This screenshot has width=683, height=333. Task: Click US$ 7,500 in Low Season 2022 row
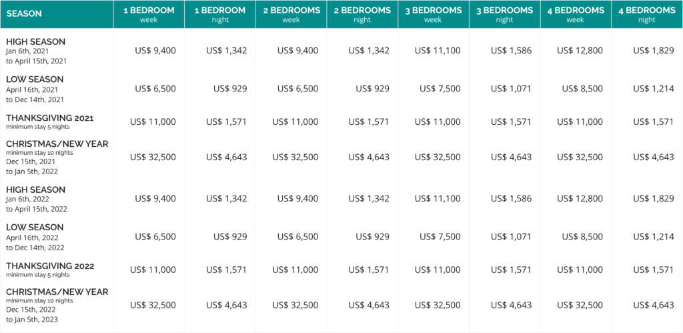click(x=440, y=237)
